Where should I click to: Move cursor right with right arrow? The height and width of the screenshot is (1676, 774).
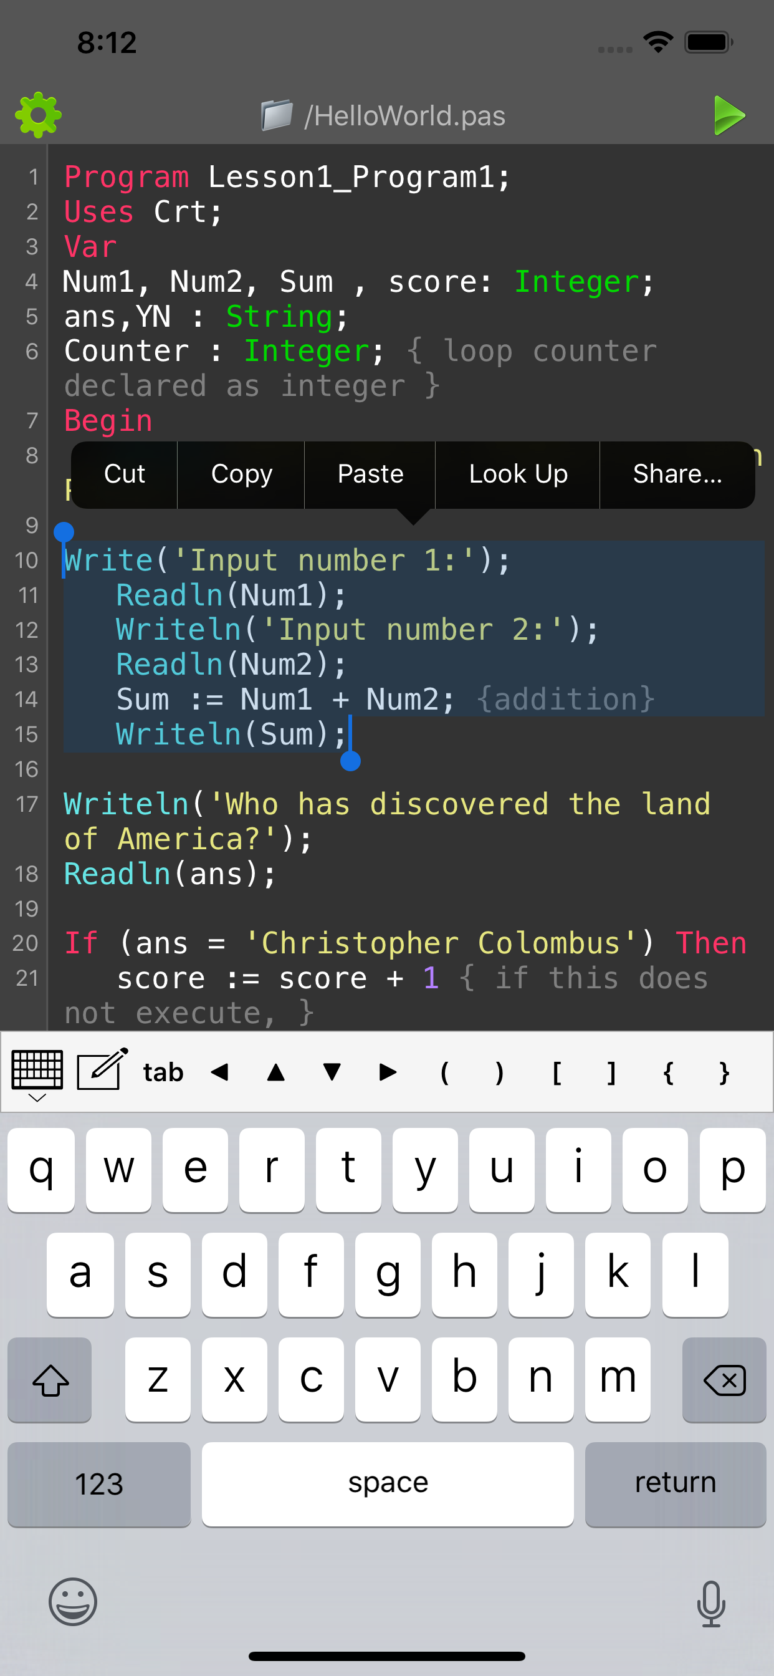coord(388,1072)
